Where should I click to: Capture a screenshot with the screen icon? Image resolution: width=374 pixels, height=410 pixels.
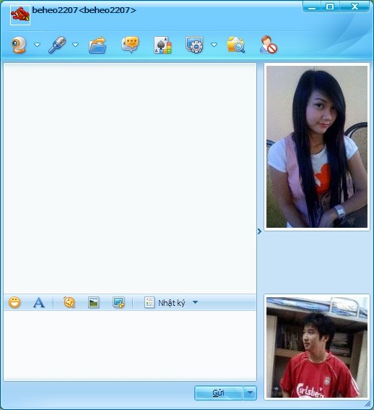118,302
